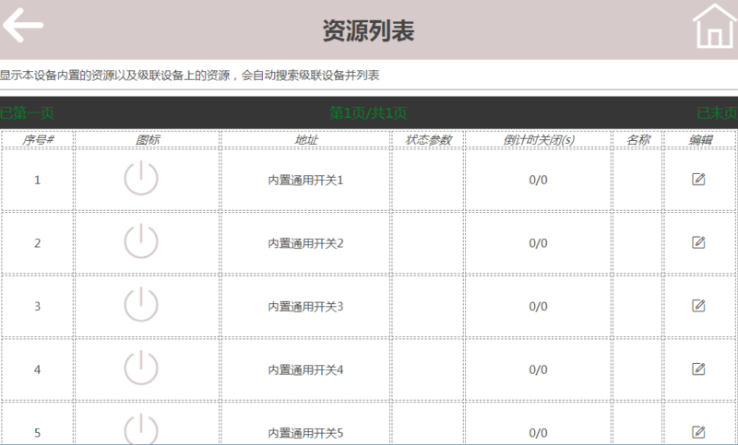Select the 地址 column header
Viewport: 738px width, 445px height.
tap(305, 140)
